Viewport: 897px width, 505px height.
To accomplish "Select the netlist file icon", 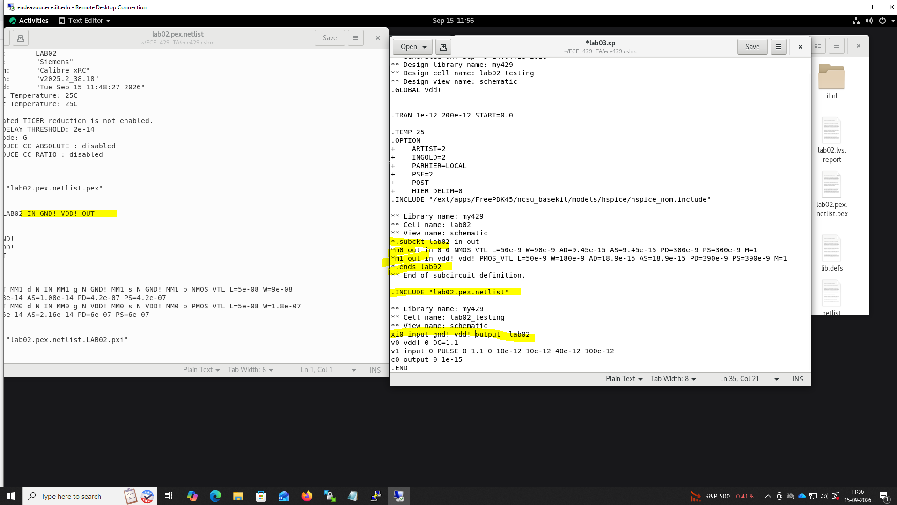I will pos(831,297).
